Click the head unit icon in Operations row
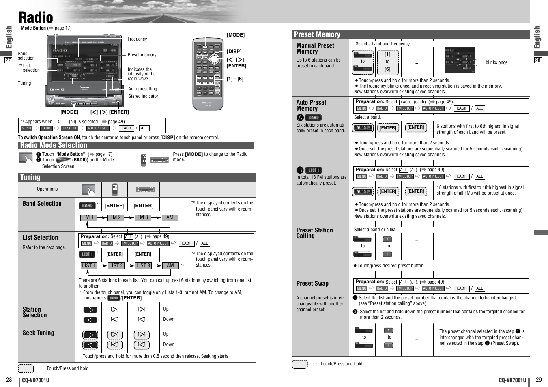Screen dimensions: 548x387 click(x=145, y=189)
